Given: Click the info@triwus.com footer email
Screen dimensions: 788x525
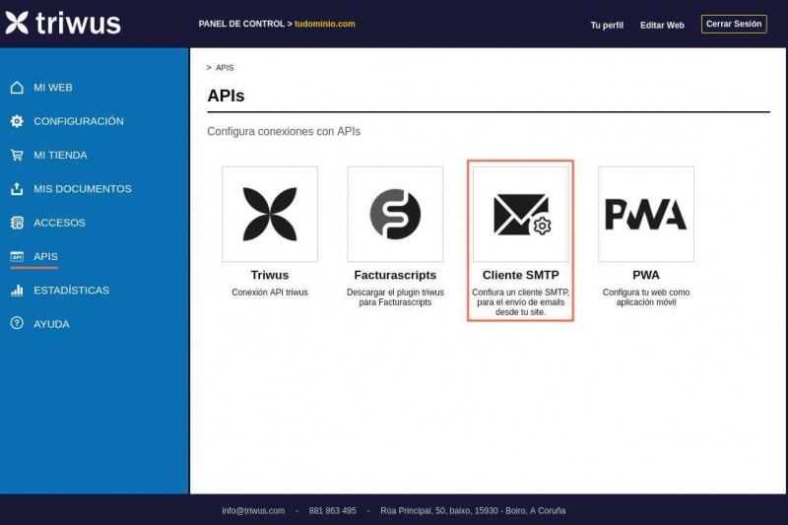Looking at the screenshot, I should [253, 511].
